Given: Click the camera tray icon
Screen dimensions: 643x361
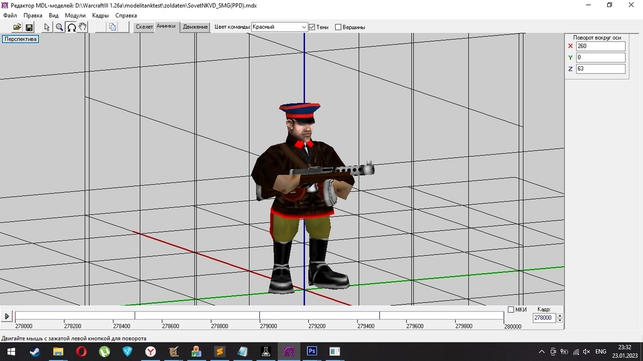Looking at the screenshot, I should point(553,351).
